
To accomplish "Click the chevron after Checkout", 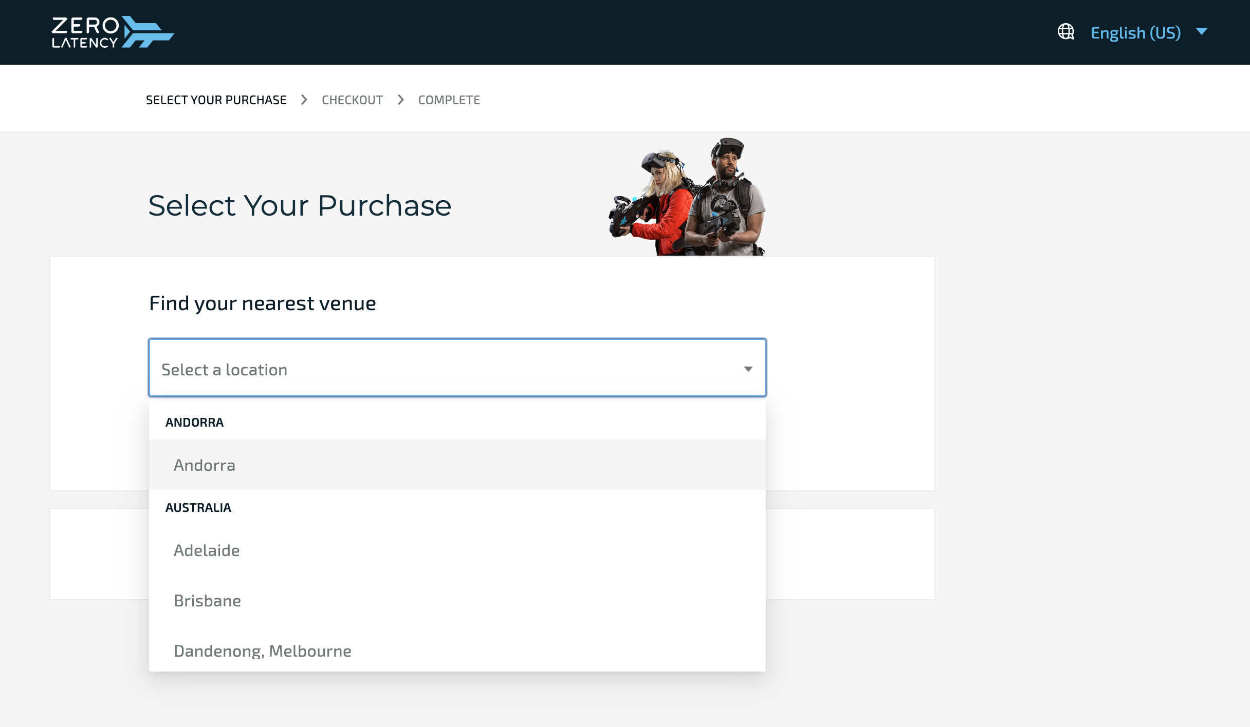I will tap(401, 100).
